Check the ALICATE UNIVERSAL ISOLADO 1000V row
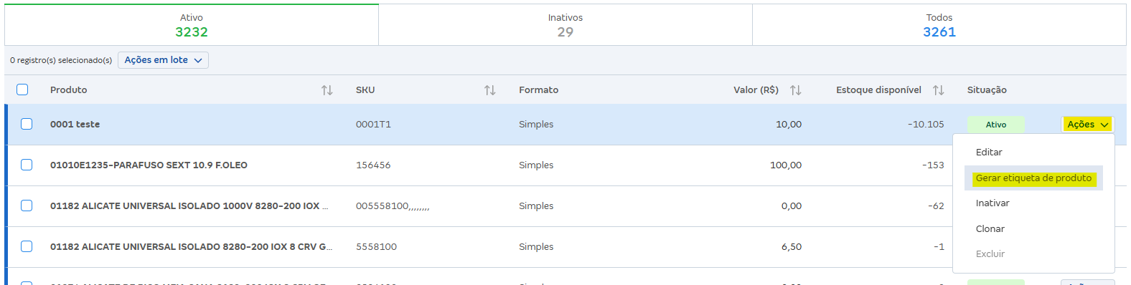Viewport: 1131px width, 285px height. coord(27,206)
